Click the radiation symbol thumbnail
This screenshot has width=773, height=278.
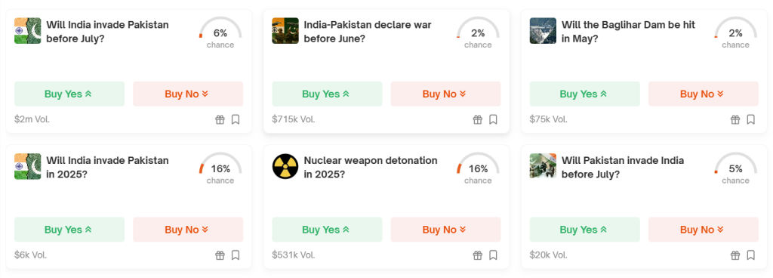285,166
